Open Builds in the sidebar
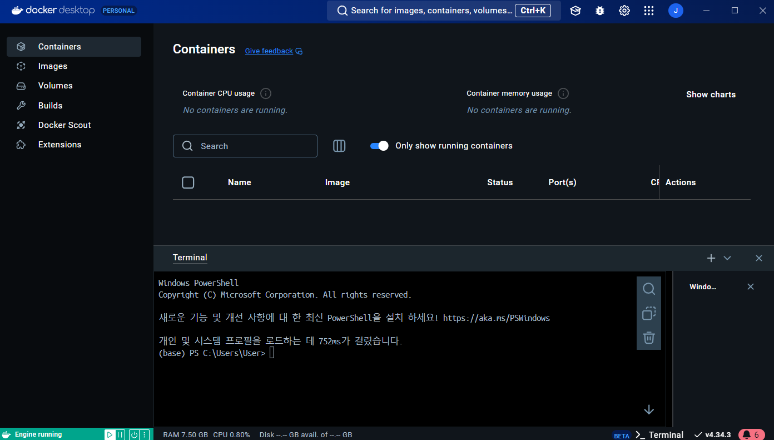 coord(74,106)
